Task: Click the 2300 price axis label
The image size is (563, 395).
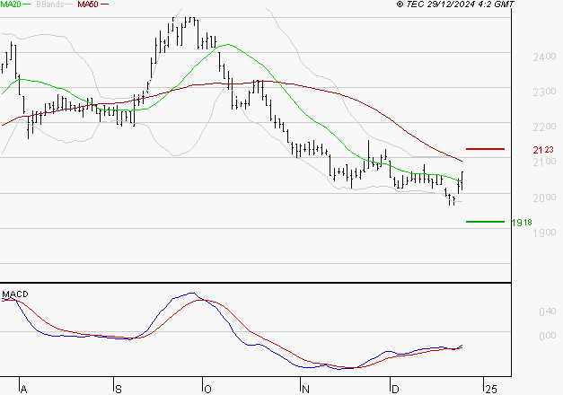Action: click(x=544, y=92)
